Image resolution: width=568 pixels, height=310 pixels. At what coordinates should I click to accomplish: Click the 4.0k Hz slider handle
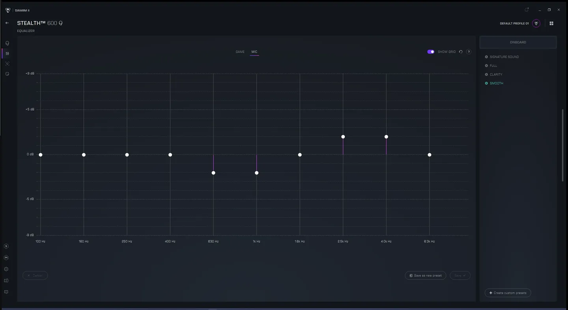point(386,137)
